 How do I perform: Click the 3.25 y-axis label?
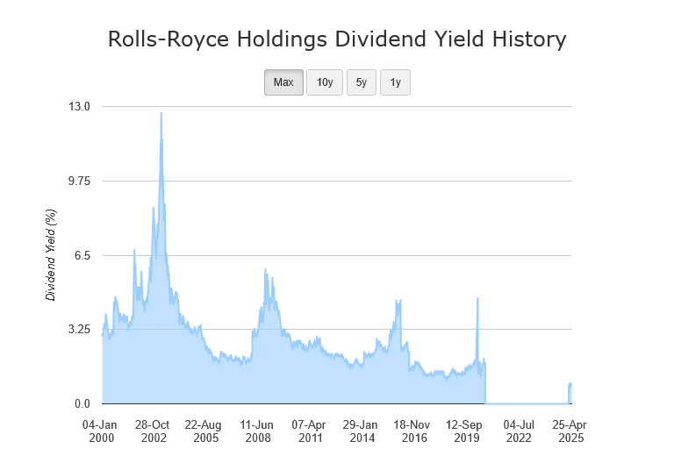click(80, 330)
